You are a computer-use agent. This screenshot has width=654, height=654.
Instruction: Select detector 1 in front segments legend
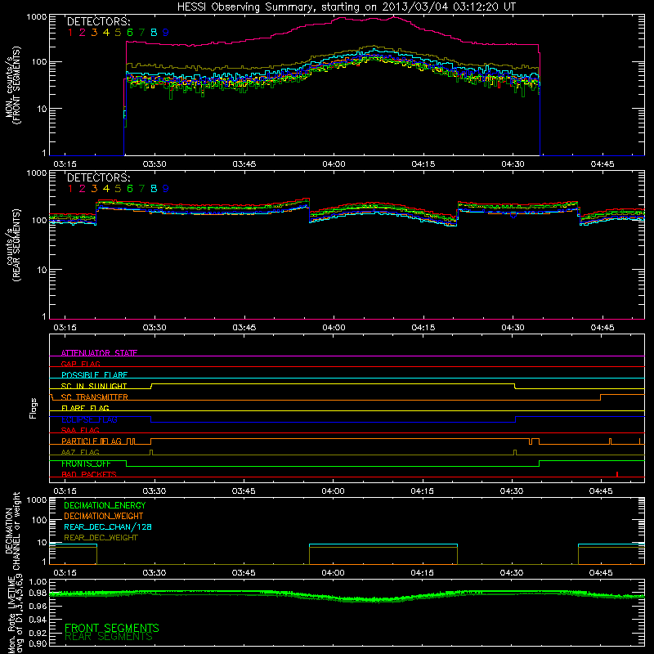(x=70, y=33)
